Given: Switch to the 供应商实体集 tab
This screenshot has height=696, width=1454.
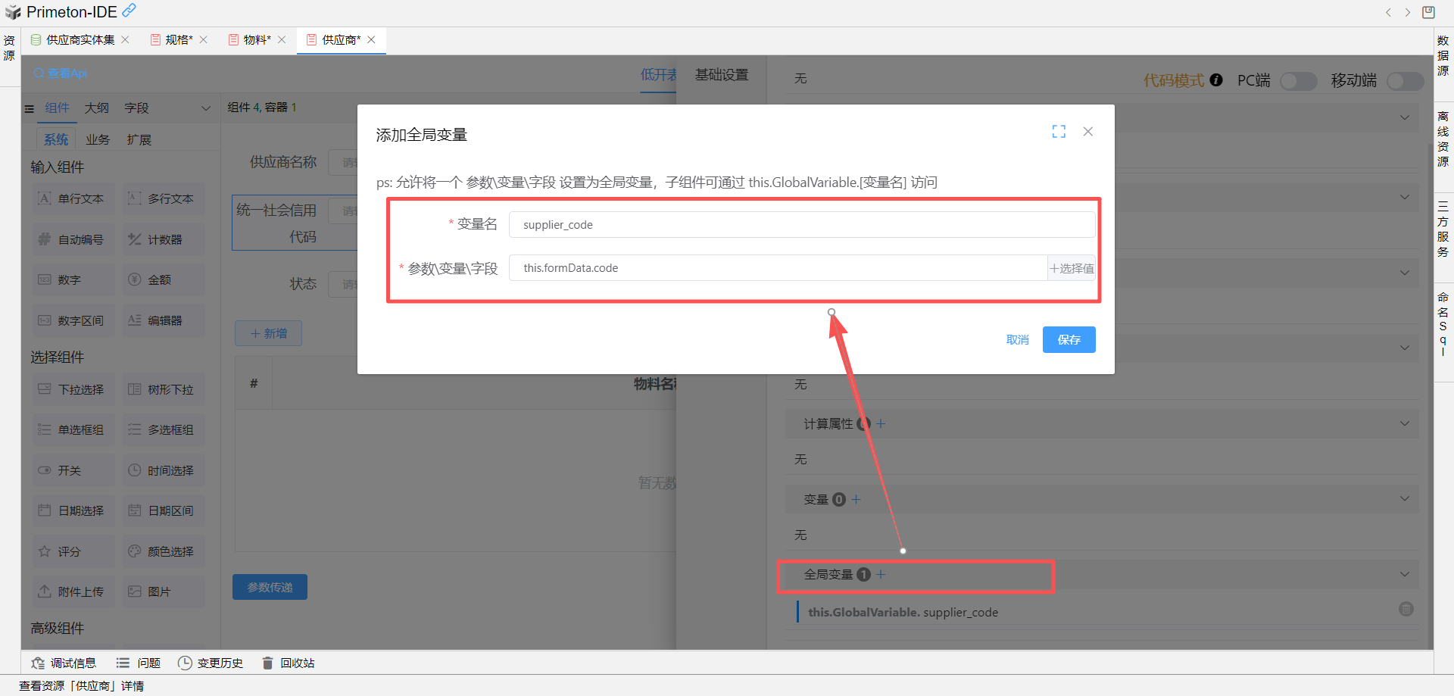Looking at the screenshot, I should pyautogui.click(x=80, y=40).
